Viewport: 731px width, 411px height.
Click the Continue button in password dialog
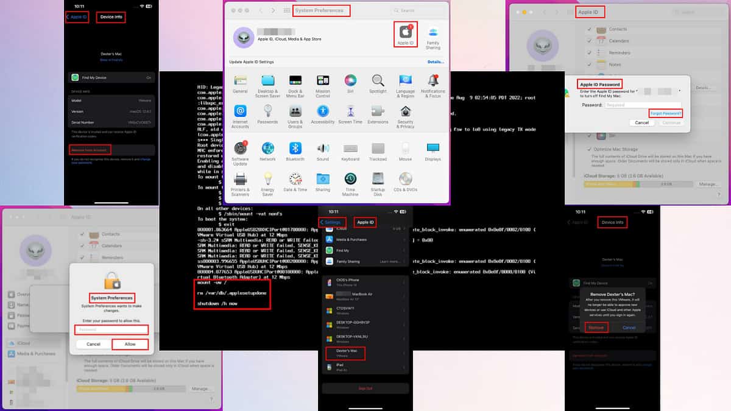click(671, 122)
